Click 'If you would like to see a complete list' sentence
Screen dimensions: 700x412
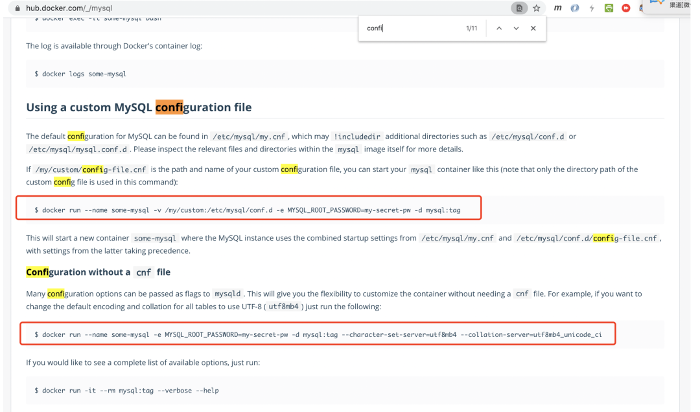tap(143, 363)
